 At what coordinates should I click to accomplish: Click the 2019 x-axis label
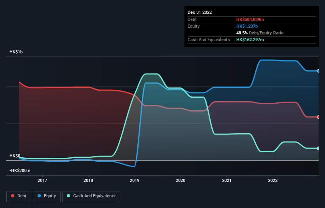coord(135,180)
